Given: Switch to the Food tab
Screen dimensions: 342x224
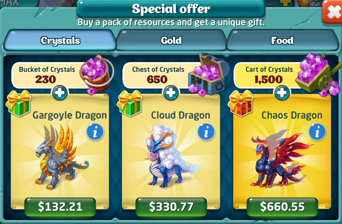Looking at the screenshot, I should (282, 40).
